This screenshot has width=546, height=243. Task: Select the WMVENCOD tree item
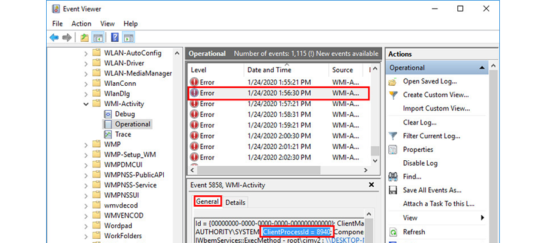[x=124, y=215]
